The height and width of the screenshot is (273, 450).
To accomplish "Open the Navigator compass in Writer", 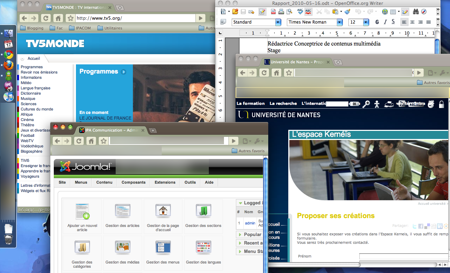I will point(424,12).
